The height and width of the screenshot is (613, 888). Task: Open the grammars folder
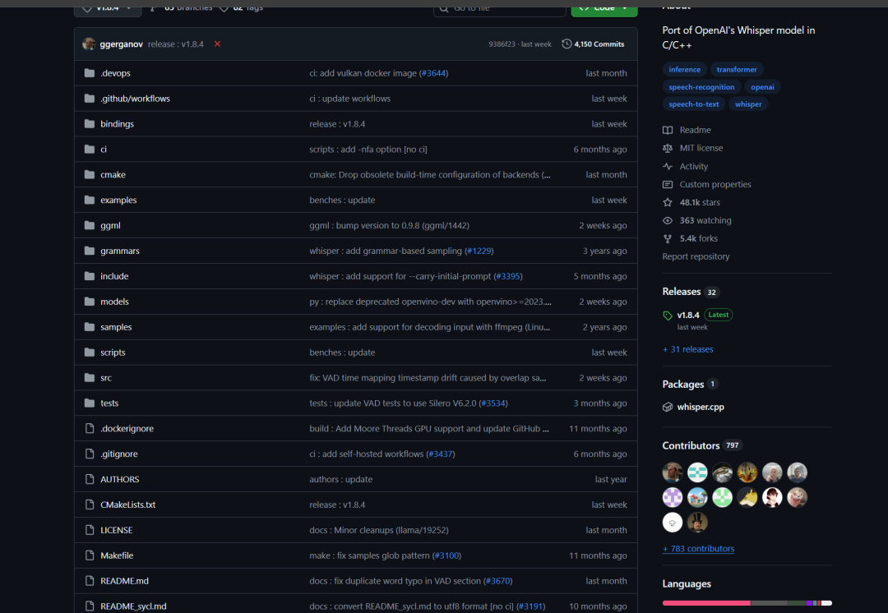119,251
